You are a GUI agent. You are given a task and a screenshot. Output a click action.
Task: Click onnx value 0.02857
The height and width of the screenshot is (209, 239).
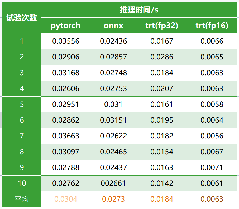pyautogui.click(x=113, y=57)
